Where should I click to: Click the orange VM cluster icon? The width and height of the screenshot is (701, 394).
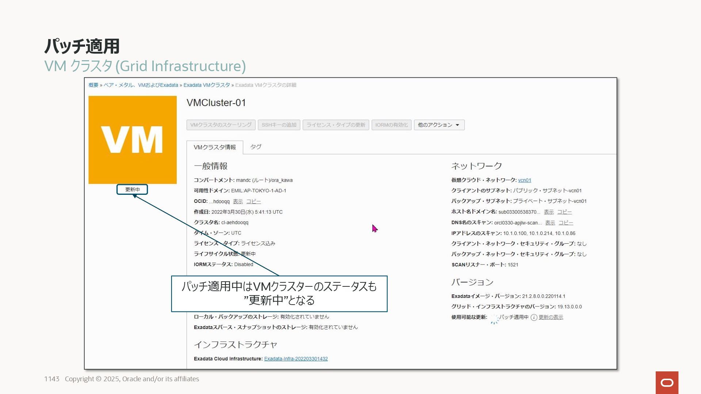point(133,140)
